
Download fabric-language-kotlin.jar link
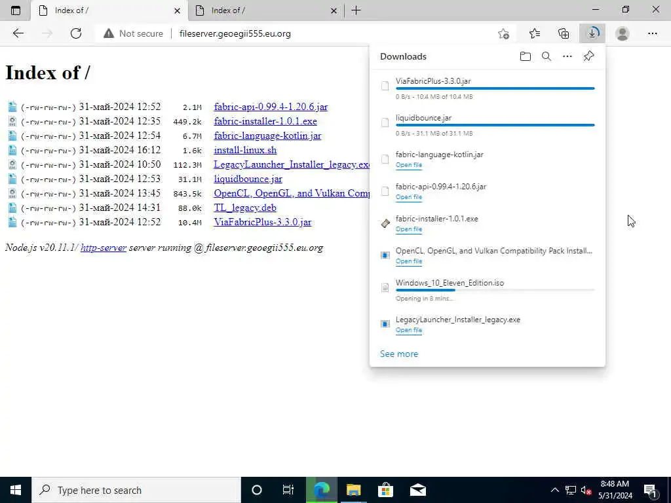point(267,136)
